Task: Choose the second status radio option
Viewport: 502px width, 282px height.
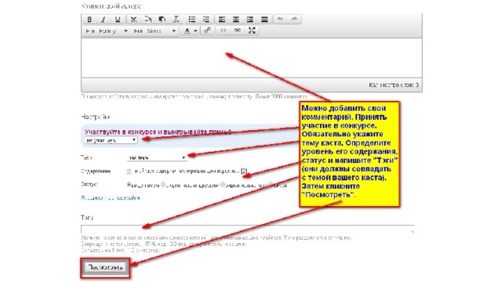Action: tap(163, 185)
